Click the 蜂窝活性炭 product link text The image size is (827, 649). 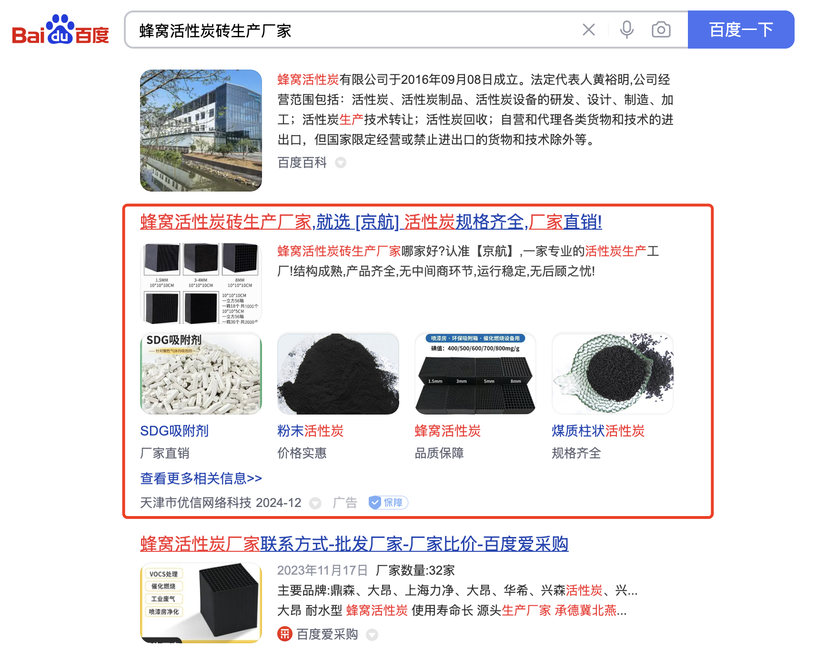(x=448, y=431)
